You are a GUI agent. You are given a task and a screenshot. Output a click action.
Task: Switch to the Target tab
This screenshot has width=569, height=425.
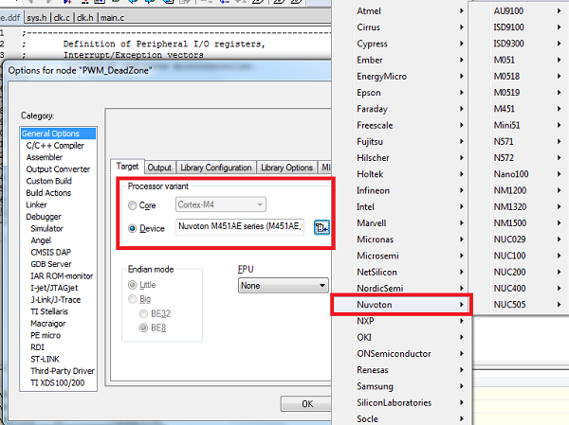click(x=127, y=167)
